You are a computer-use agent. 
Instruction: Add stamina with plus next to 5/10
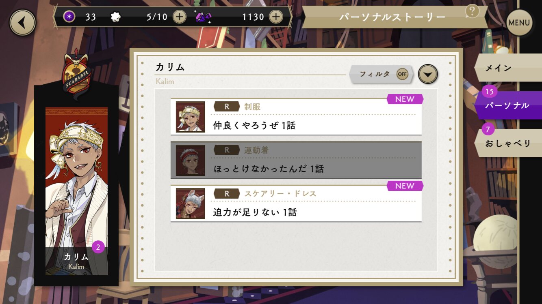pos(180,17)
